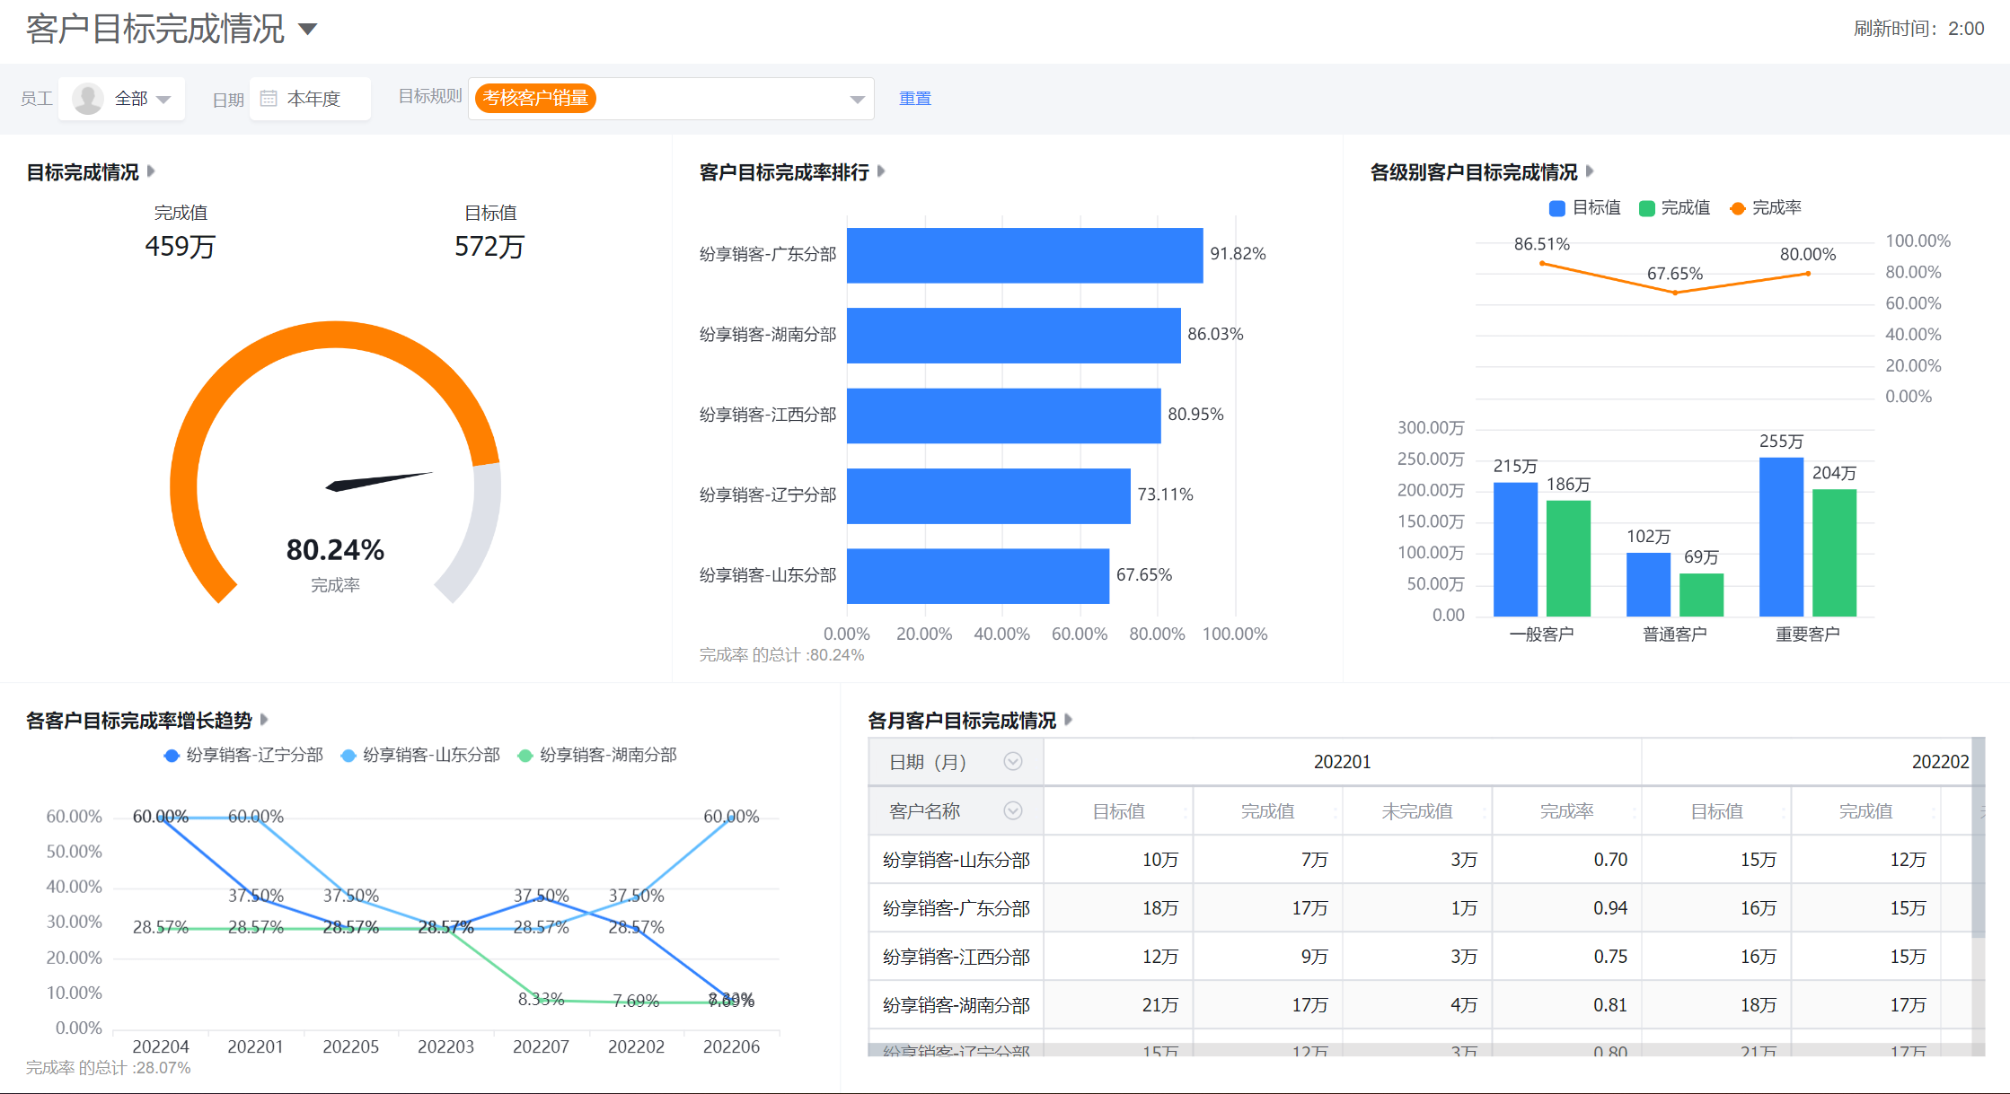Click the 完成率 的总计 :28.07% footer
This screenshot has width=2010, height=1094.
(108, 1068)
